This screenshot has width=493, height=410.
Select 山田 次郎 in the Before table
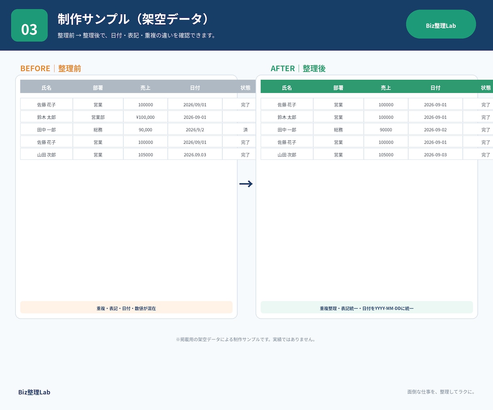[x=46, y=155]
